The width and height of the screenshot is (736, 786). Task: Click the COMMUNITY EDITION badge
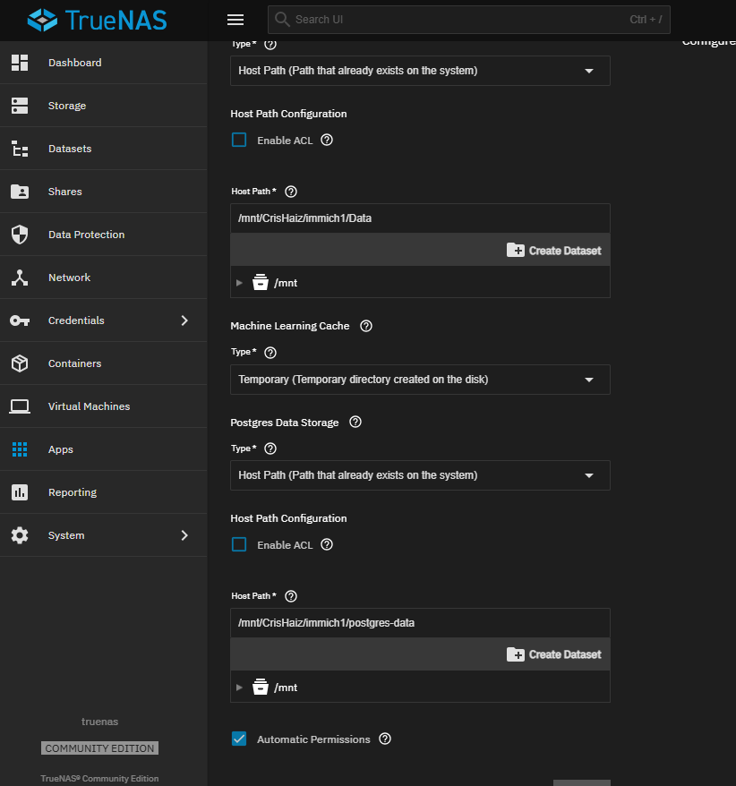coord(99,748)
